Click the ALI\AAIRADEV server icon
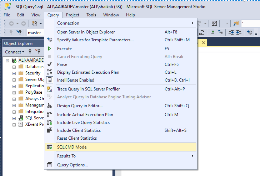Screen dimensions: 260x176 pos(14,60)
